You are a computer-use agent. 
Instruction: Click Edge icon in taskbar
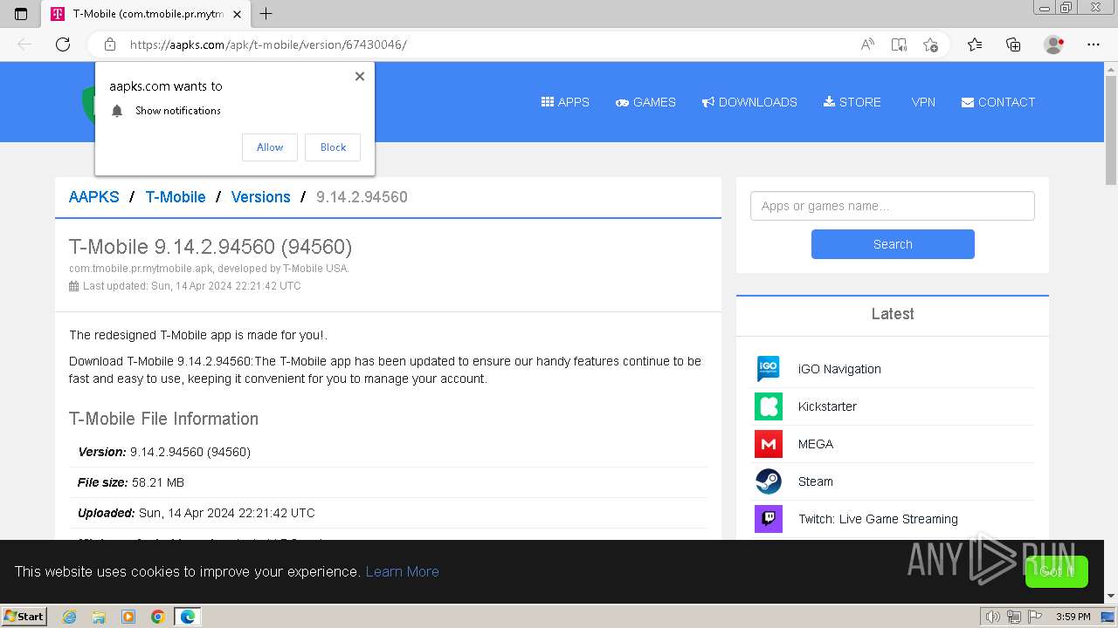(188, 617)
